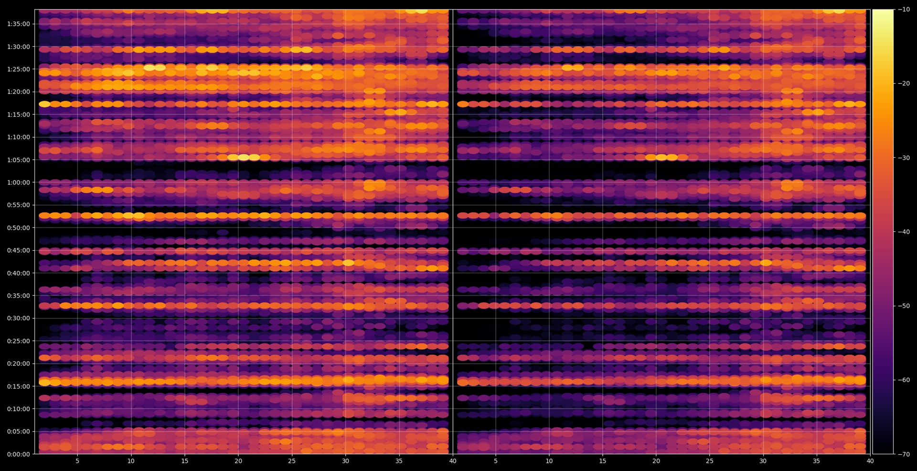This screenshot has width=917, height=471.
Task: Click the 1:10:00 time axis label
Action: pyautogui.click(x=19, y=137)
